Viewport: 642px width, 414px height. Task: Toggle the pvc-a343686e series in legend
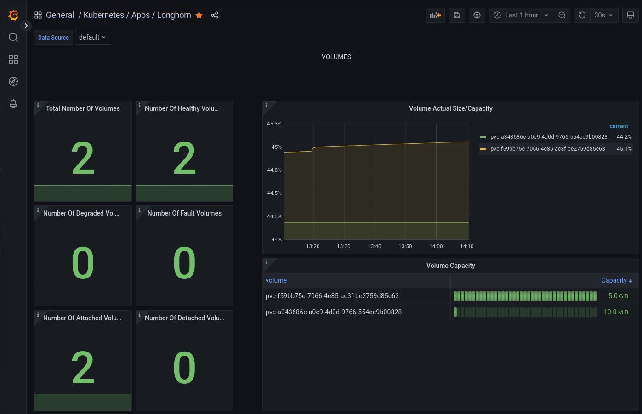point(549,137)
